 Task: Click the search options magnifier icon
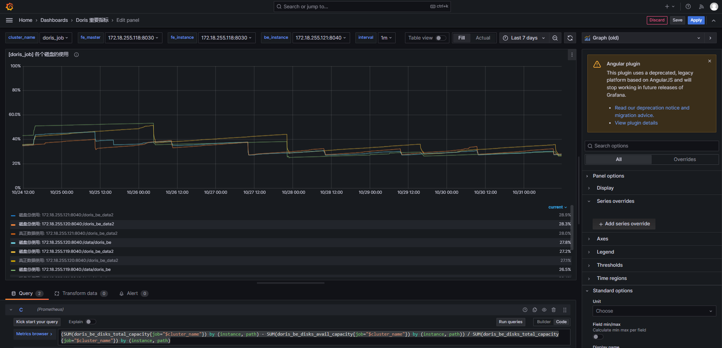point(590,146)
